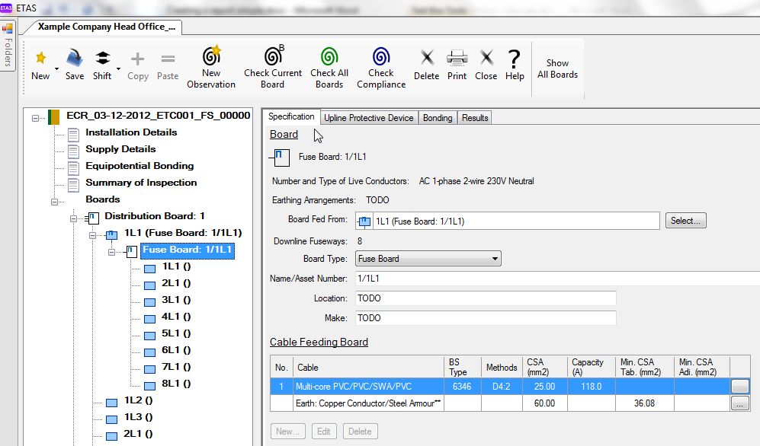Click the Board Fed From field
The width and height of the screenshot is (760, 446).
[x=507, y=221]
